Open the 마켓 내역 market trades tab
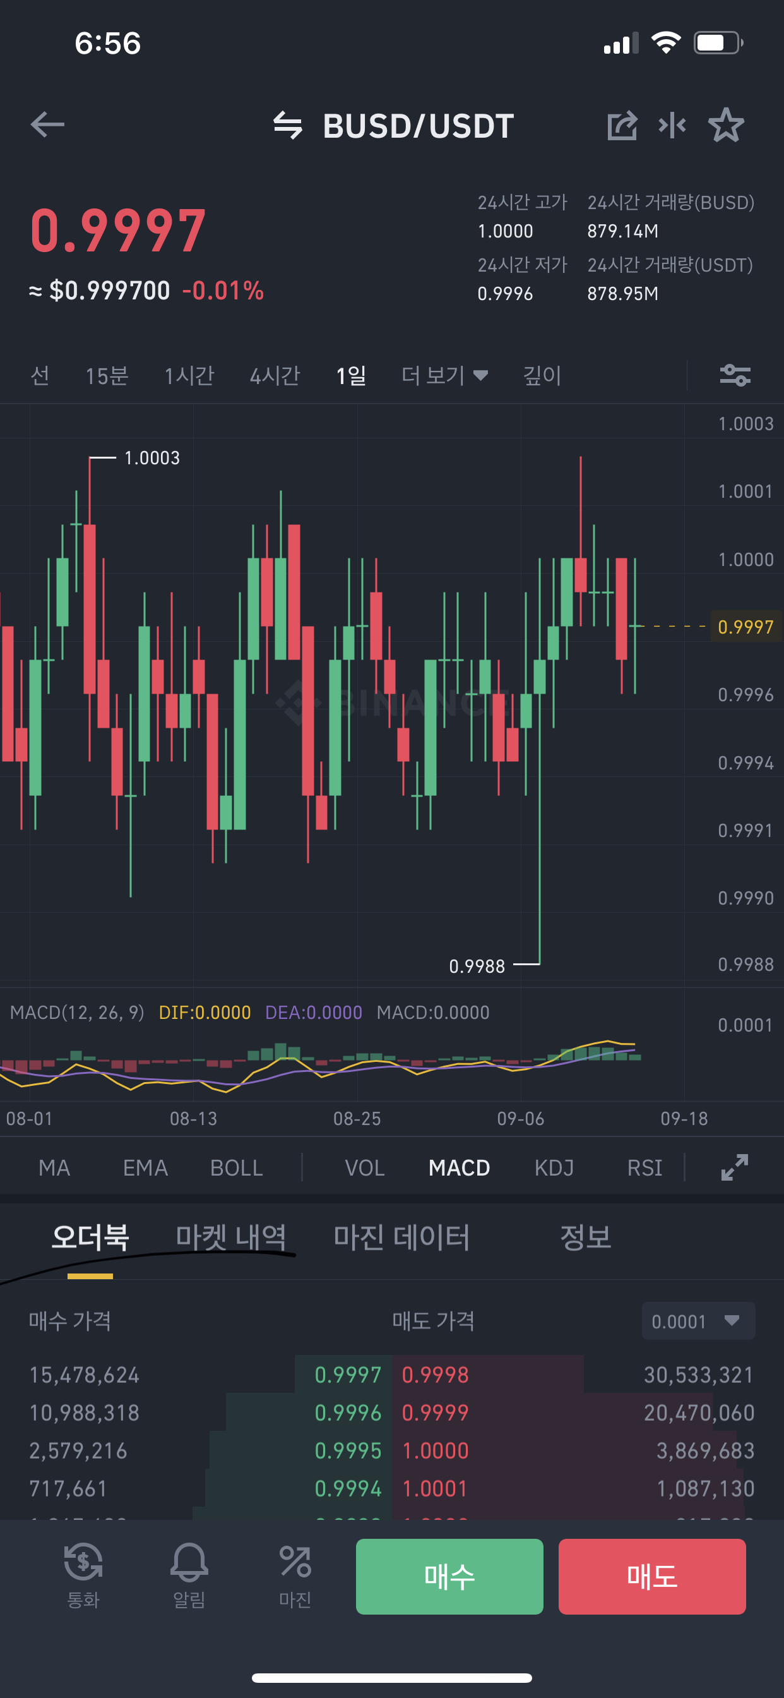The image size is (784, 1698). click(x=231, y=1237)
